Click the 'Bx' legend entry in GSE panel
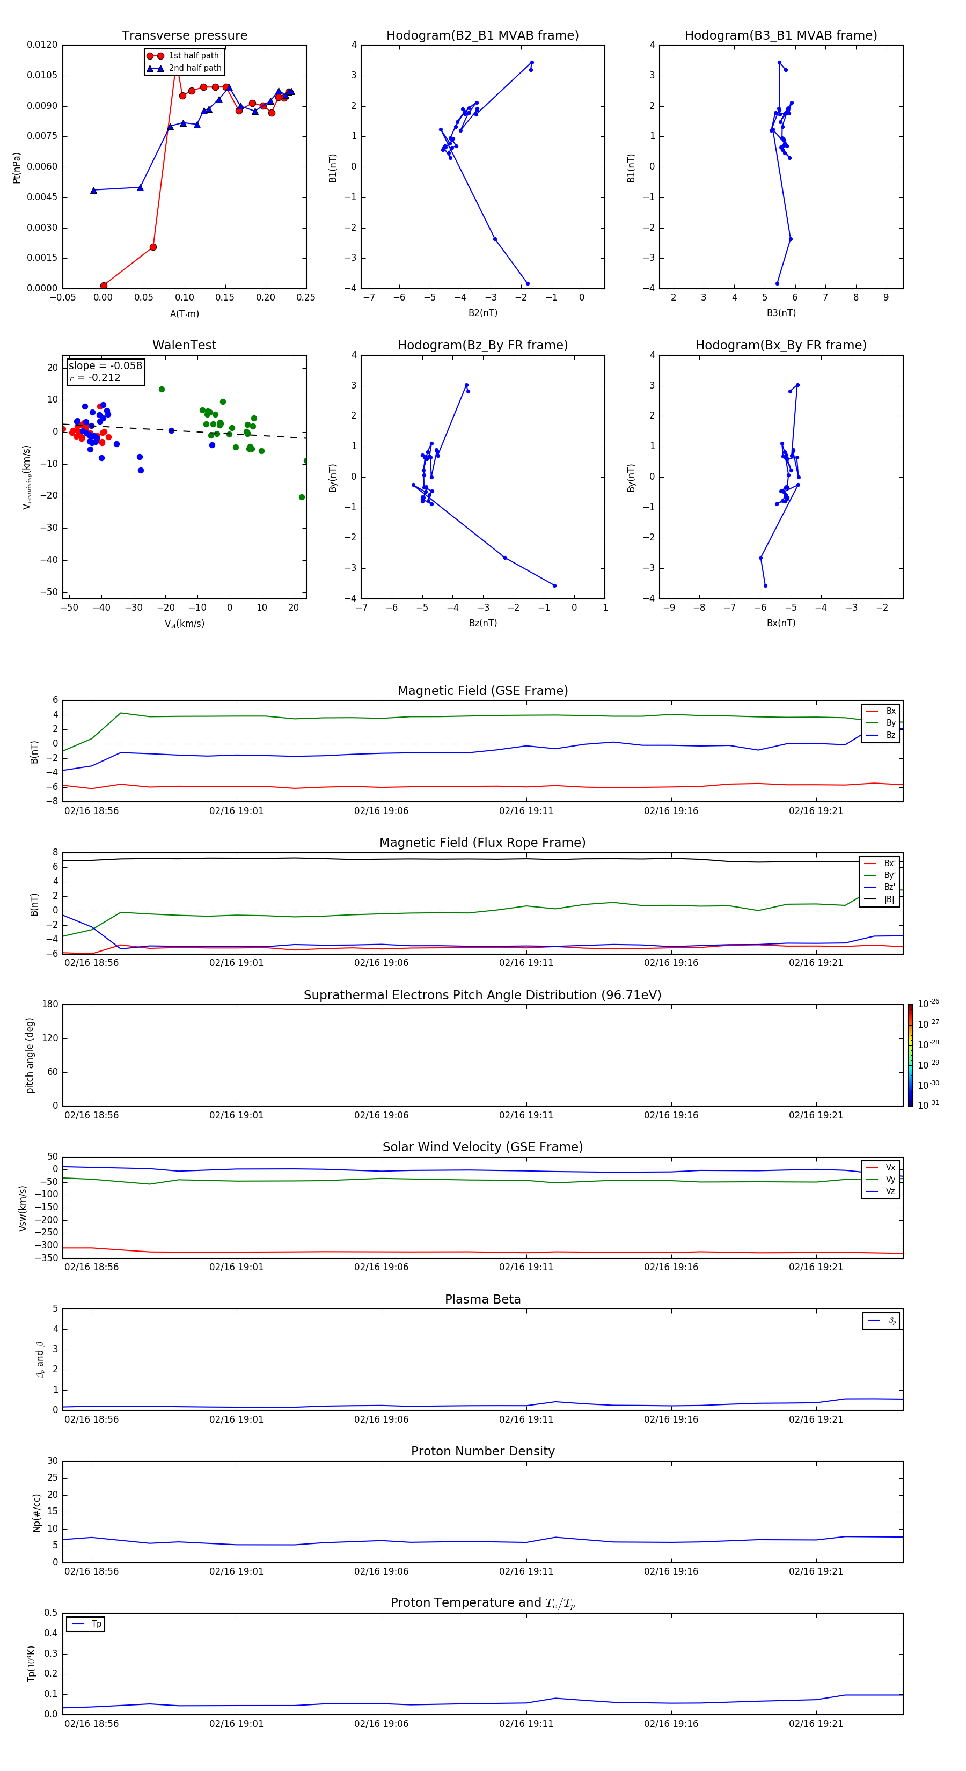The height and width of the screenshot is (1771, 966). click(x=881, y=711)
